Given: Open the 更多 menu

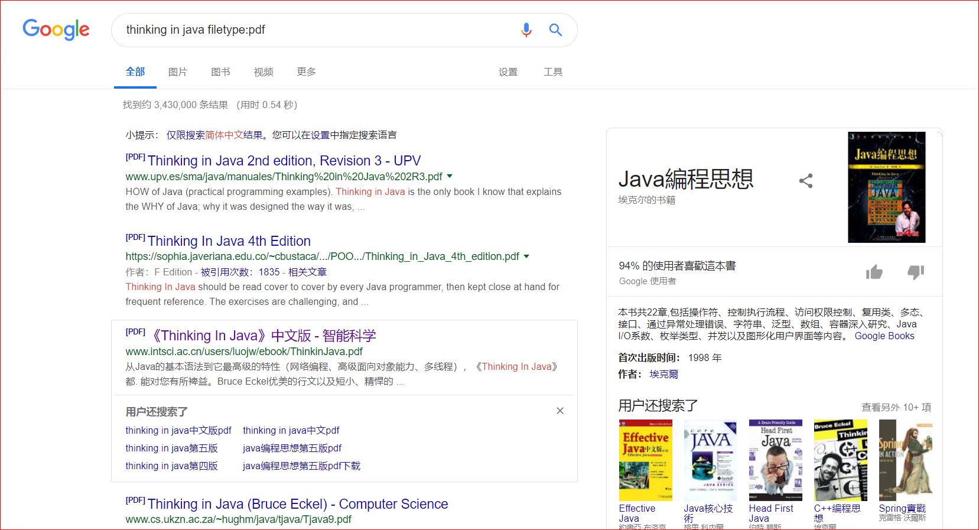Looking at the screenshot, I should pyautogui.click(x=306, y=72).
